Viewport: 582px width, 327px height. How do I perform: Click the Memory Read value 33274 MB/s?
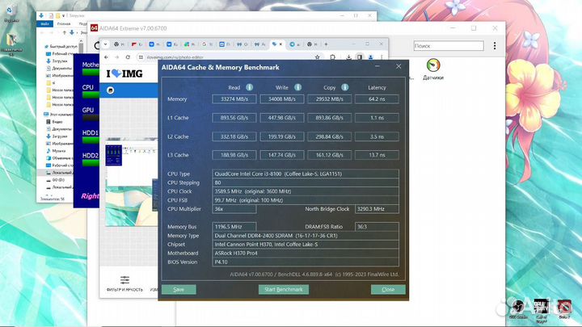click(x=234, y=99)
